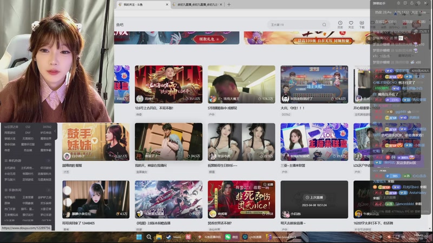Open the stream card with 22.9万 viewers
Screen dimensions: 433x243
coord(241,142)
